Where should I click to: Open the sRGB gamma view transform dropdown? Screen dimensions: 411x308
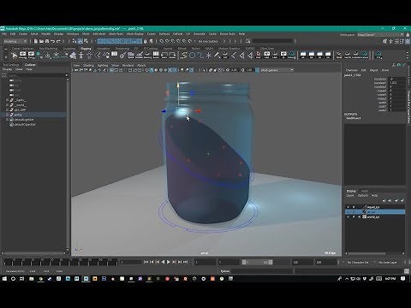coord(277,70)
